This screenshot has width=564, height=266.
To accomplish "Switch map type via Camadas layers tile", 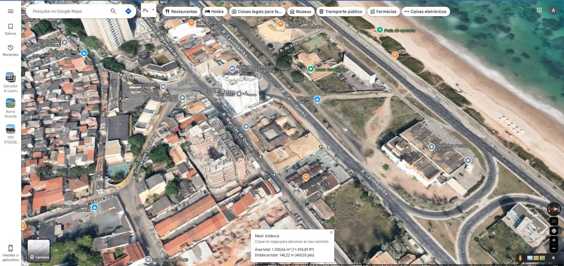I will click(x=39, y=250).
